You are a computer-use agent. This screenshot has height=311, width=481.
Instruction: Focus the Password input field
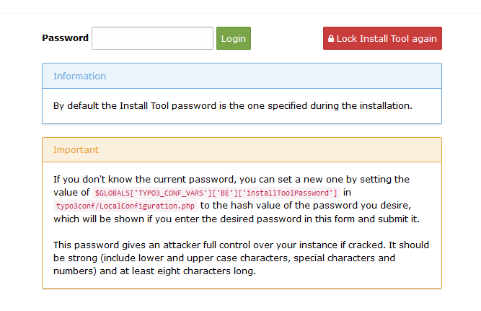click(152, 38)
